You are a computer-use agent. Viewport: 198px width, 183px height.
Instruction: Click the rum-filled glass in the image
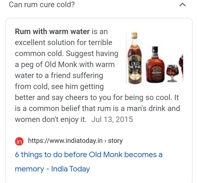172,73
